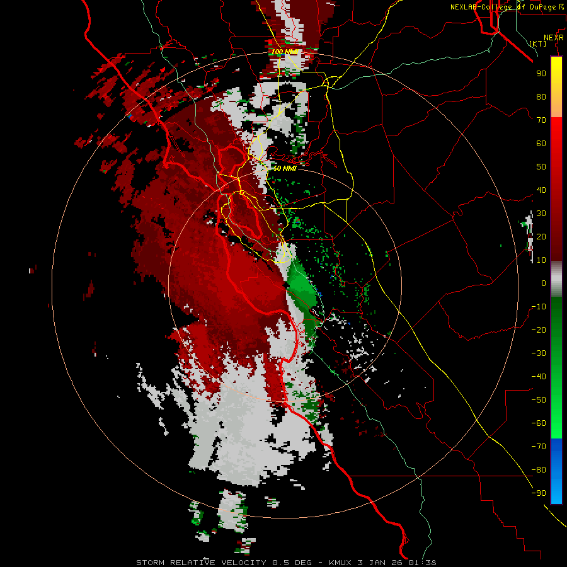Click the positive 90 knot scale label
This screenshot has height=567, width=567.
tap(541, 74)
